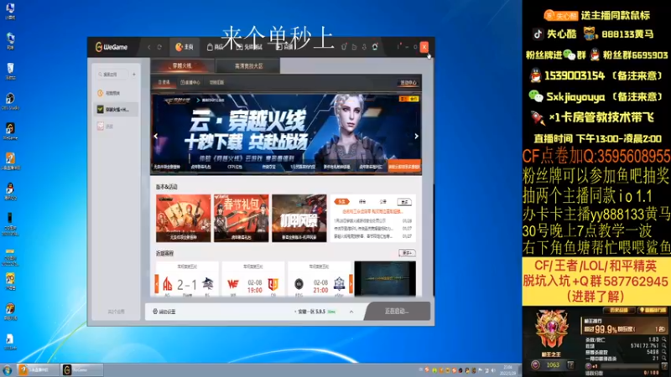Switch to the 穿越火线 game tab
The image size is (671, 377).
(x=182, y=66)
